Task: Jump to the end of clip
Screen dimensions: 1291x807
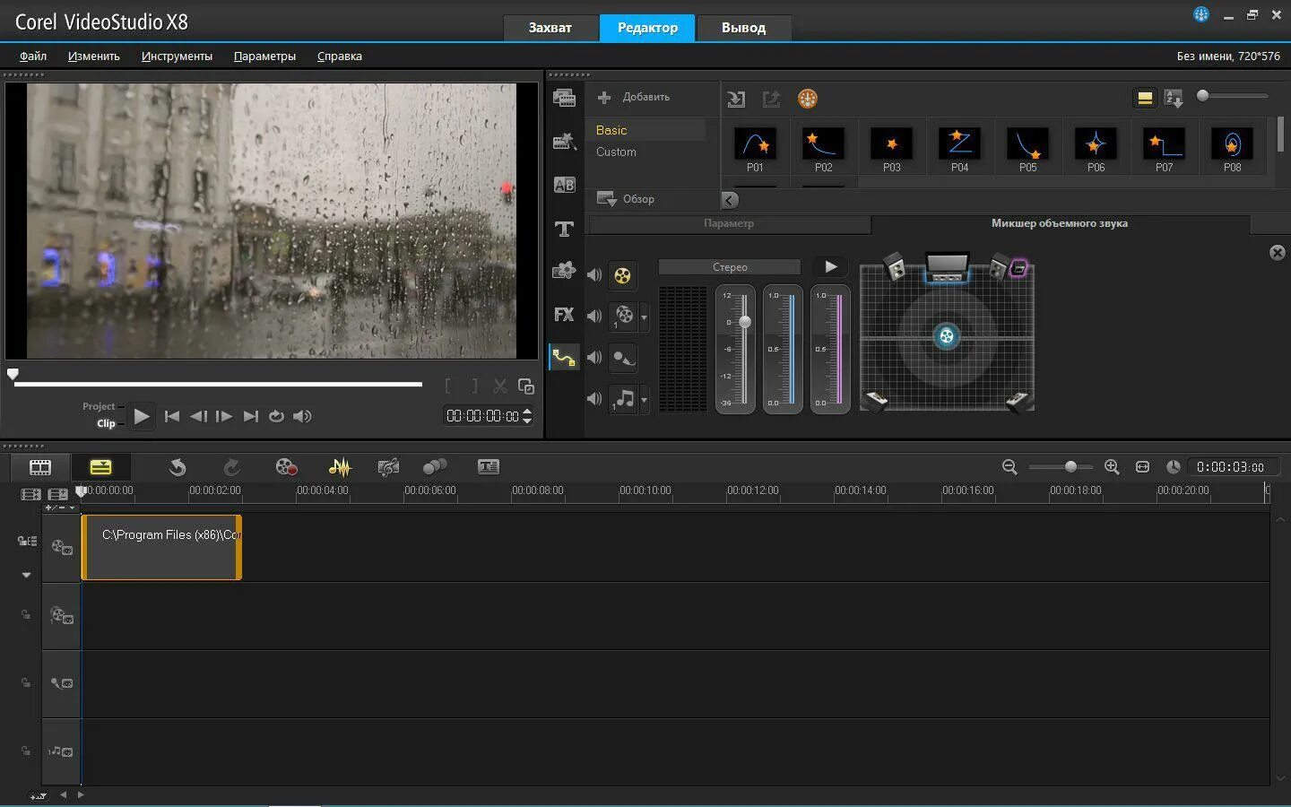Action: tap(251, 416)
